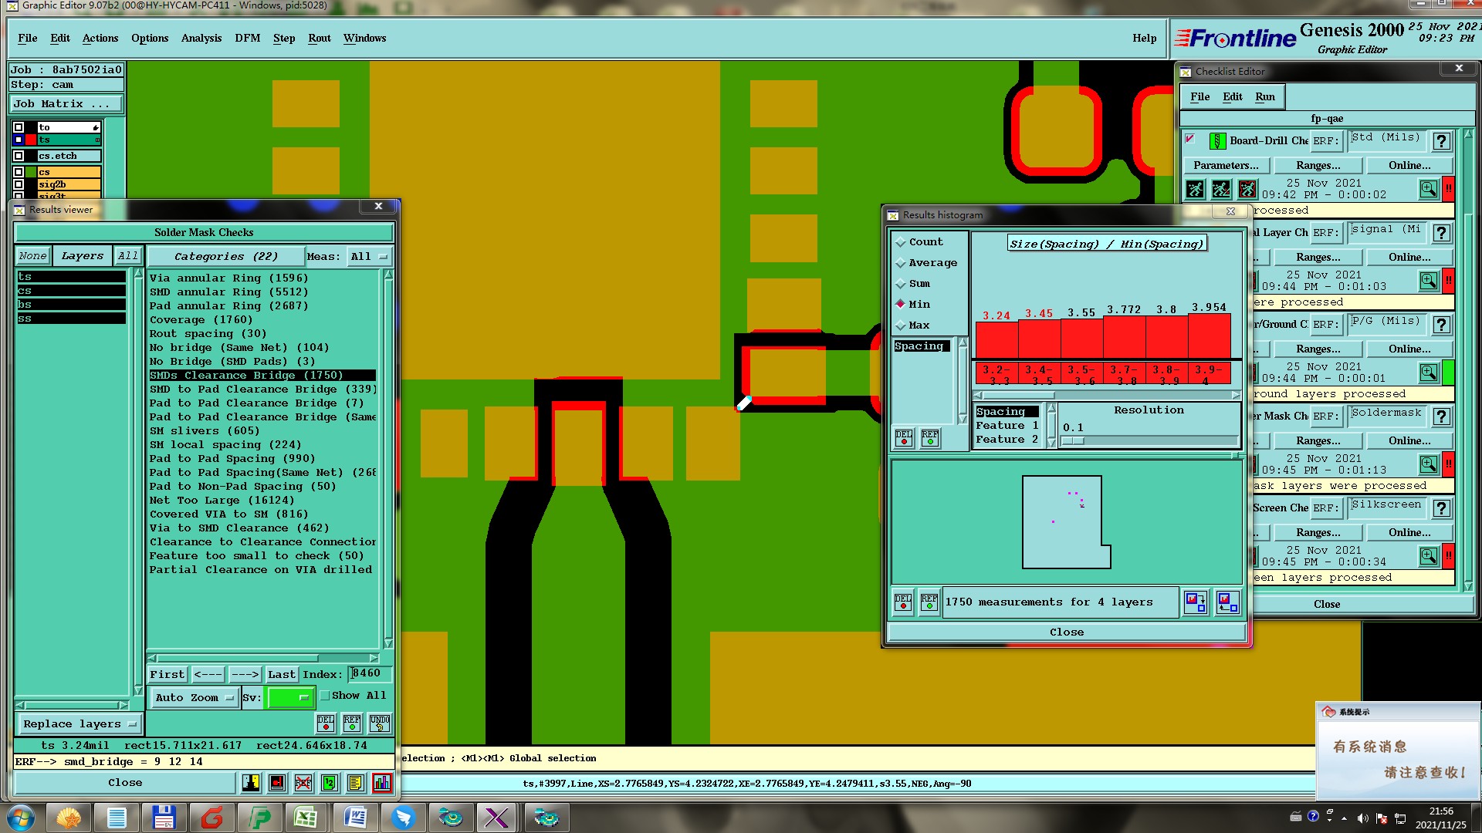Open the Rout menu
This screenshot has width=1482, height=833.
(320, 38)
